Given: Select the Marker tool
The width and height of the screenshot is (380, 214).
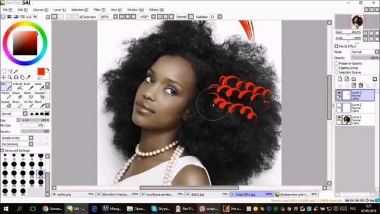Looking at the screenshot, I should [x=6, y=96].
